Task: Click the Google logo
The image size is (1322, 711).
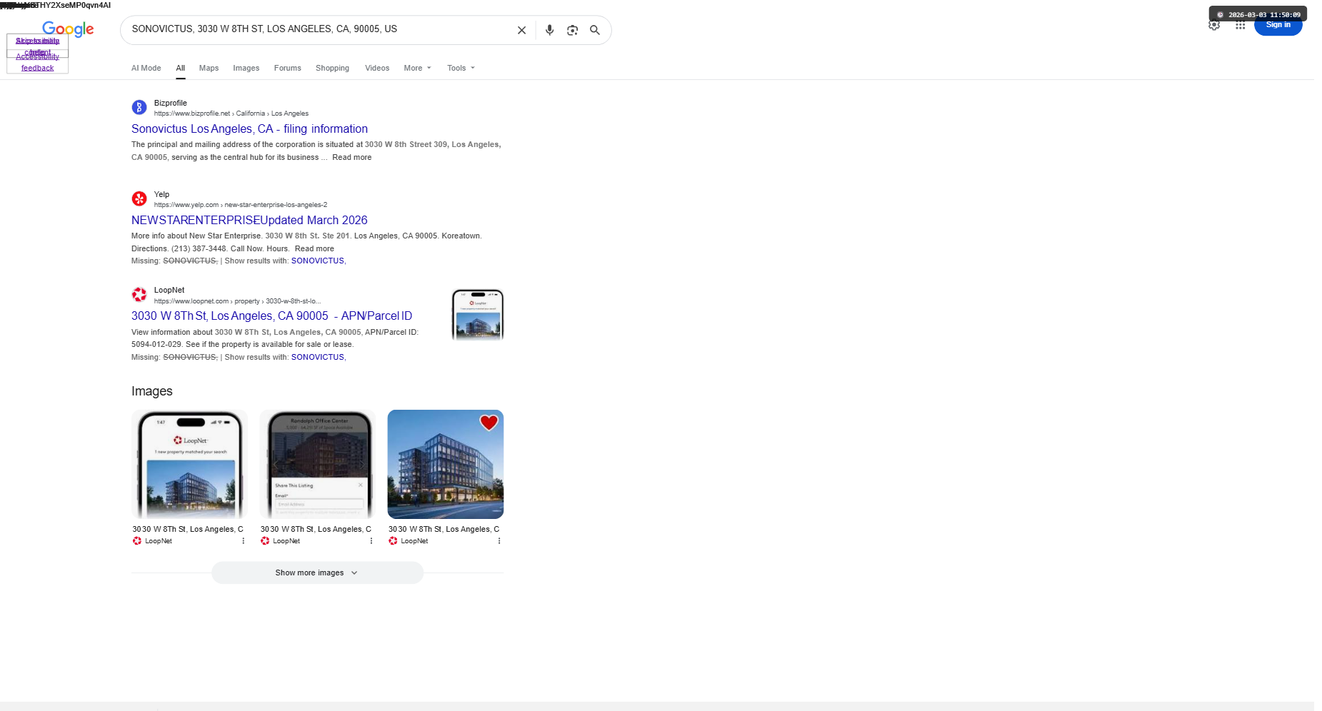Action: click(x=68, y=29)
